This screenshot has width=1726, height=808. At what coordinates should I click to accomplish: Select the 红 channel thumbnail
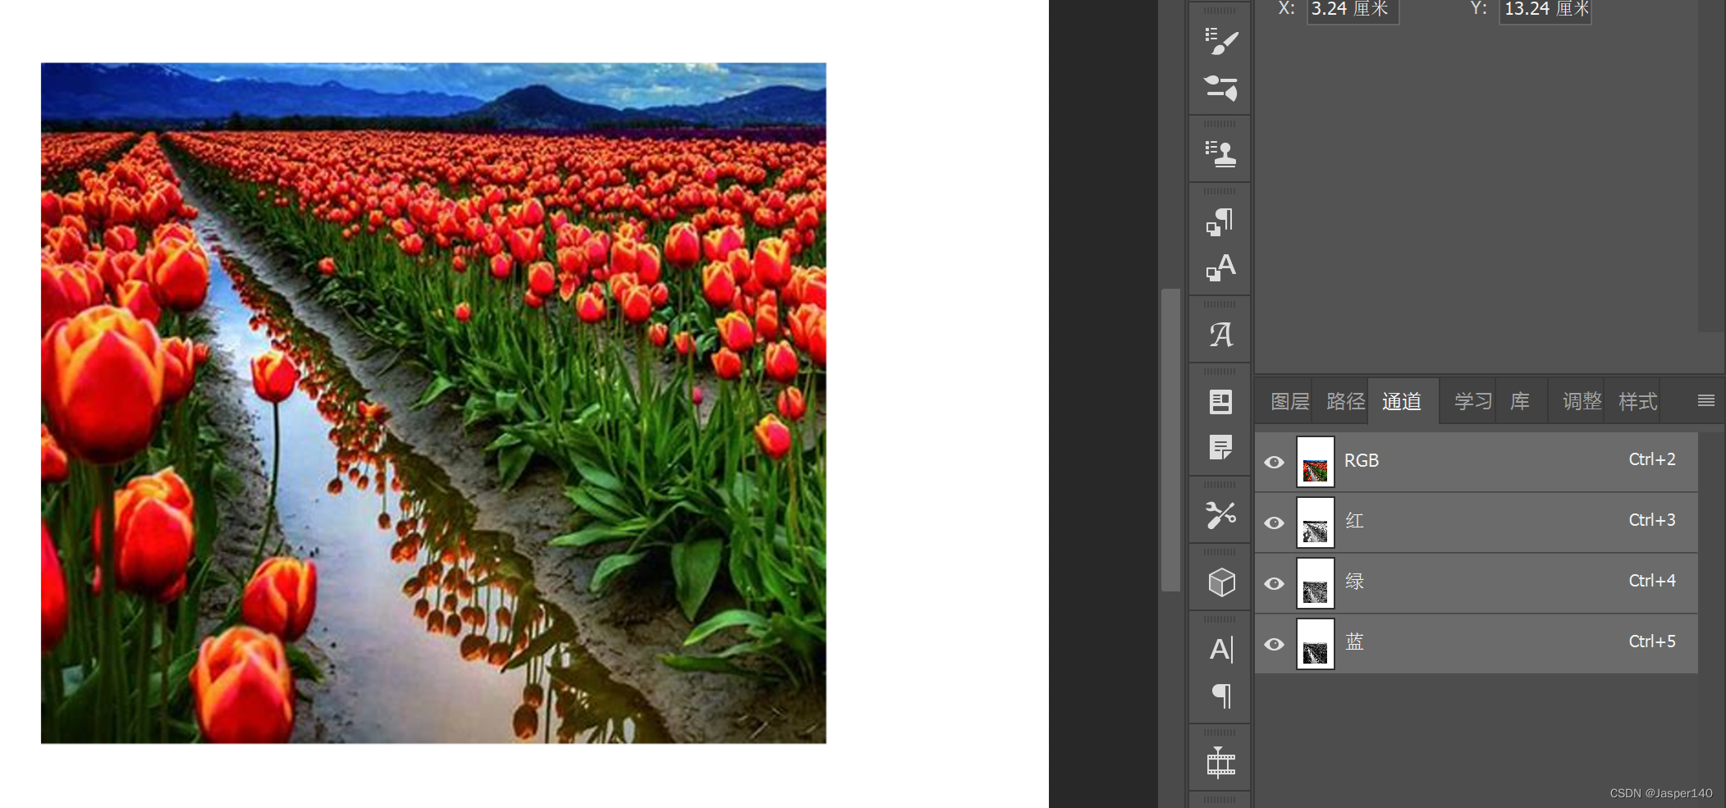(x=1315, y=523)
